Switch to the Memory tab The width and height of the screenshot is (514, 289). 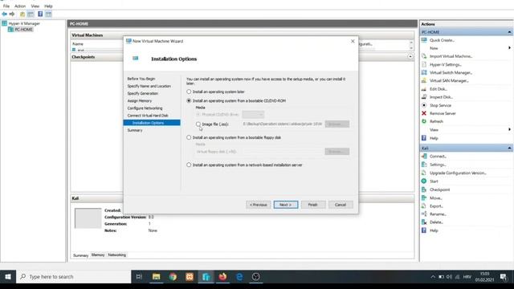pos(98,254)
